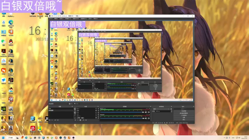This screenshot has width=249, height=140.
Task: Open Steam from the taskbar
Action: pyautogui.click(x=65, y=138)
